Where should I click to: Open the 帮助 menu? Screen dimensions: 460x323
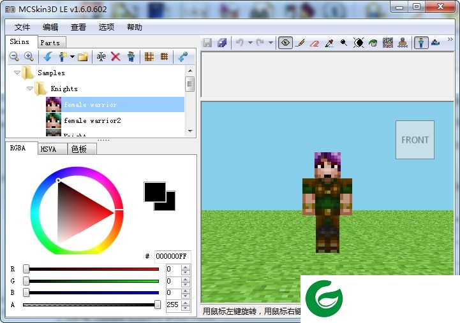tap(135, 27)
